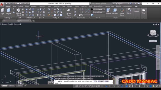Screen dimensions: 161x90
Task: Toggle MODEL space button in status bar
Action: coord(94,86)
